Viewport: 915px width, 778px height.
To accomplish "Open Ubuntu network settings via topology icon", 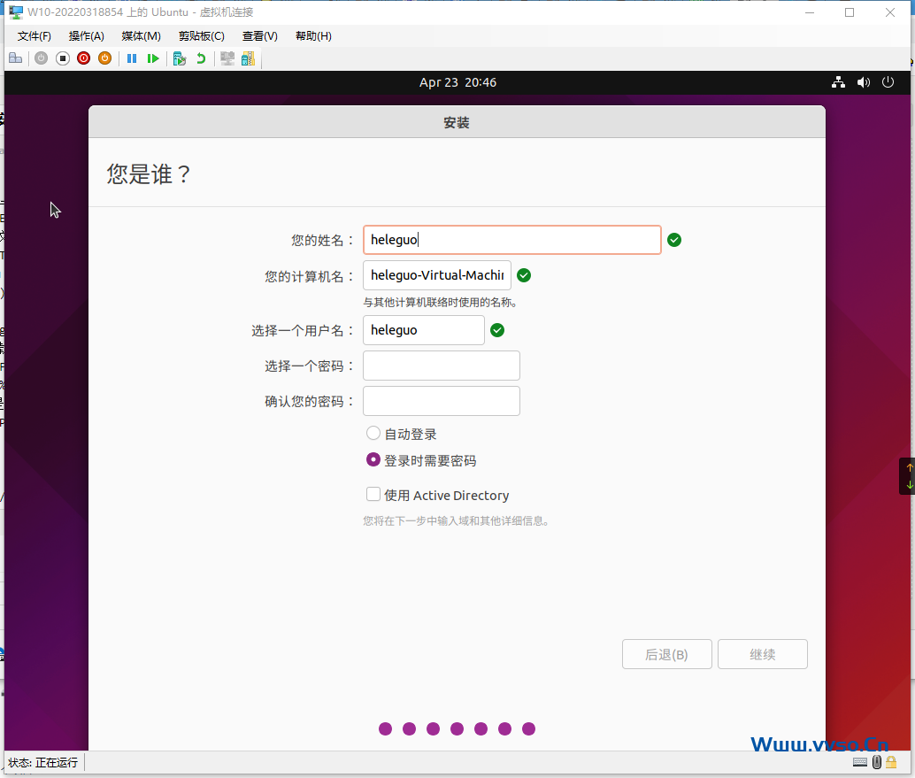I will 838,81.
